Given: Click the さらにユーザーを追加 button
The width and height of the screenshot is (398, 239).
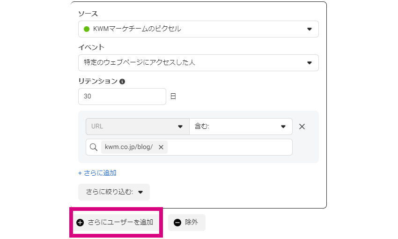Looking at the screenshot, I should click(x=116, y=223).
